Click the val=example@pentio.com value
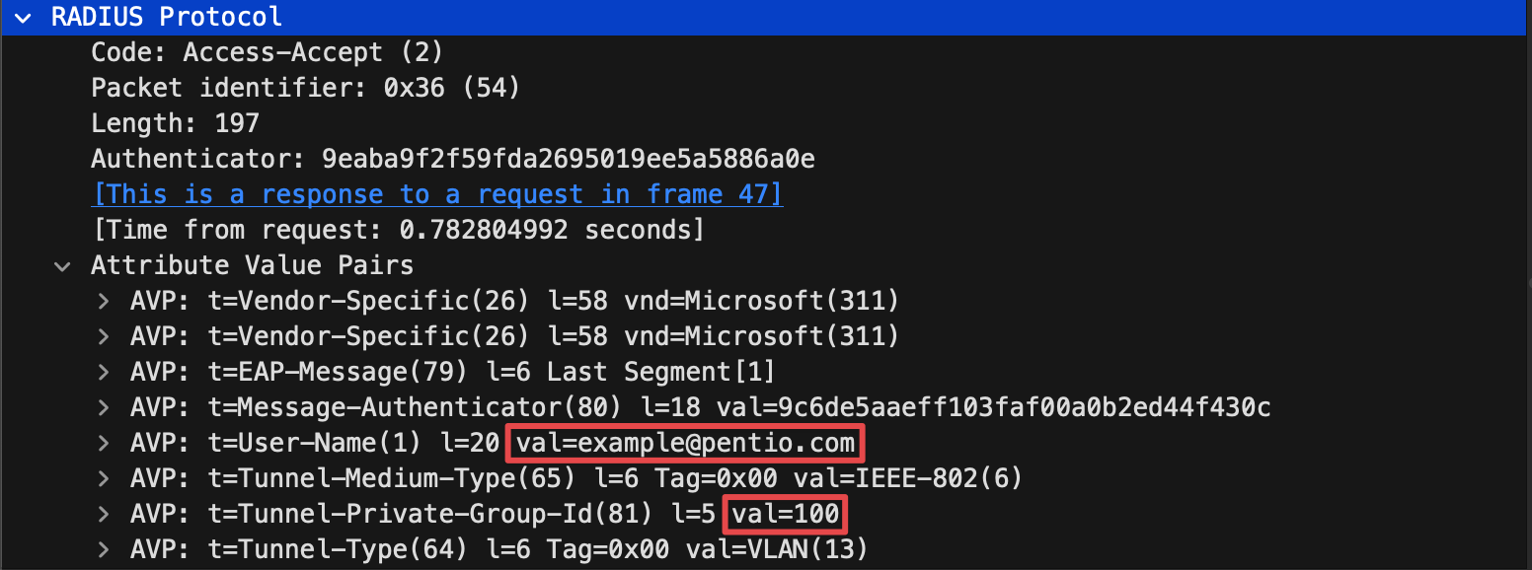Viewport: 1532px width, 570px height. (x=685, y=443)
